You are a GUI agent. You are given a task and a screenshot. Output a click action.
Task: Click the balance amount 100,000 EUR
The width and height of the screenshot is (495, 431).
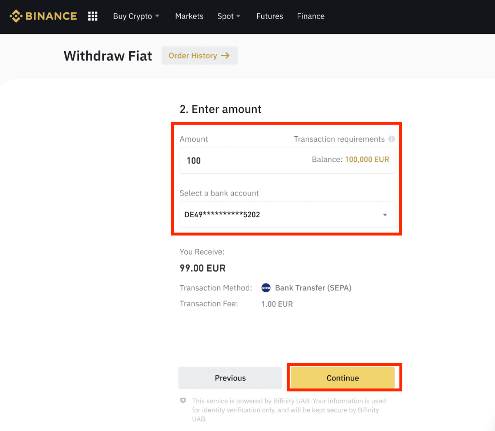367,160
